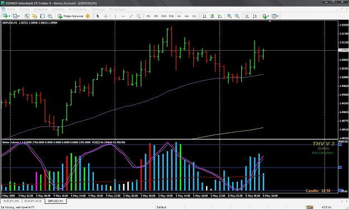Viewport: 349px width, 210px height.
Task: Open the Инструкции menu
Action: coord(117,9)
